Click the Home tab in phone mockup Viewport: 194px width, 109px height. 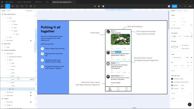click(x=110, y=89)
